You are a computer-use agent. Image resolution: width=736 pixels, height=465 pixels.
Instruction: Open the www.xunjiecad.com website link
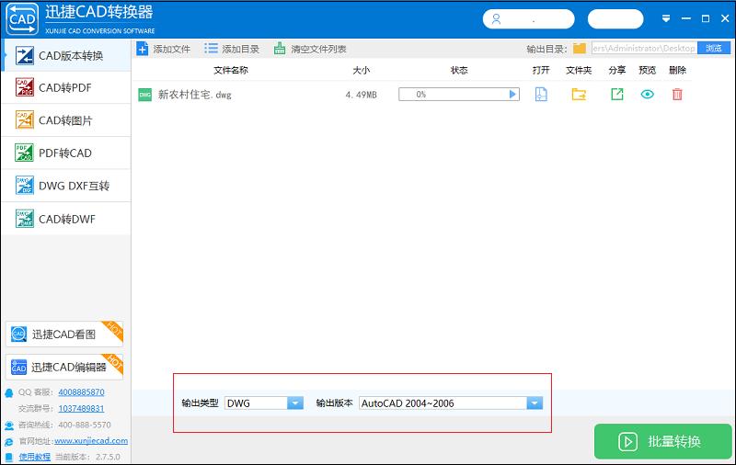[91, 440]
